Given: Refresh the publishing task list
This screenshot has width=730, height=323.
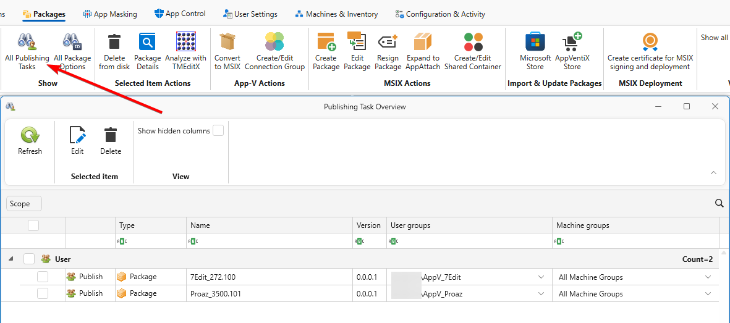Looking at the screenshot, I should tap(30, 141).
